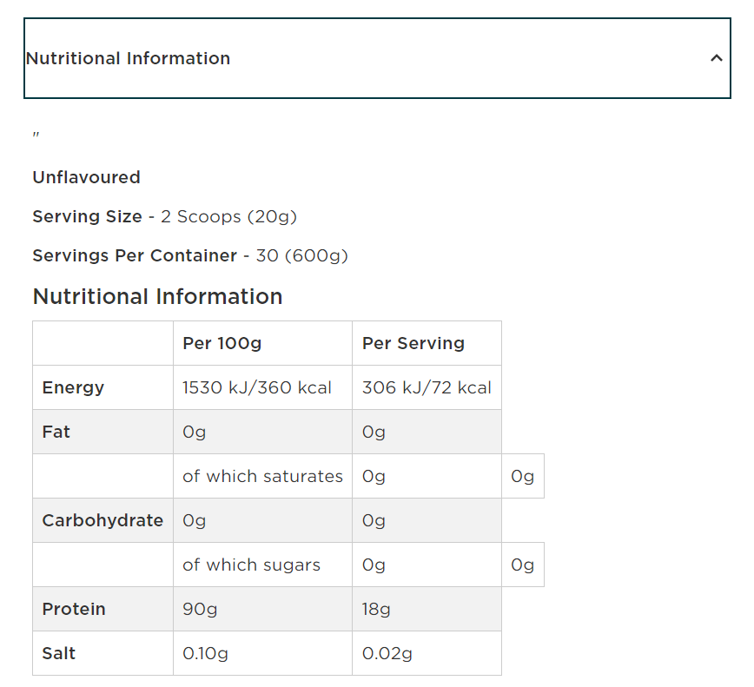Click the Serving Size text line
This screenshot has width=754, height=687.
[164, 216]
